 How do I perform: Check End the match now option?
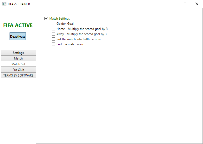click(x=53, y=44)
